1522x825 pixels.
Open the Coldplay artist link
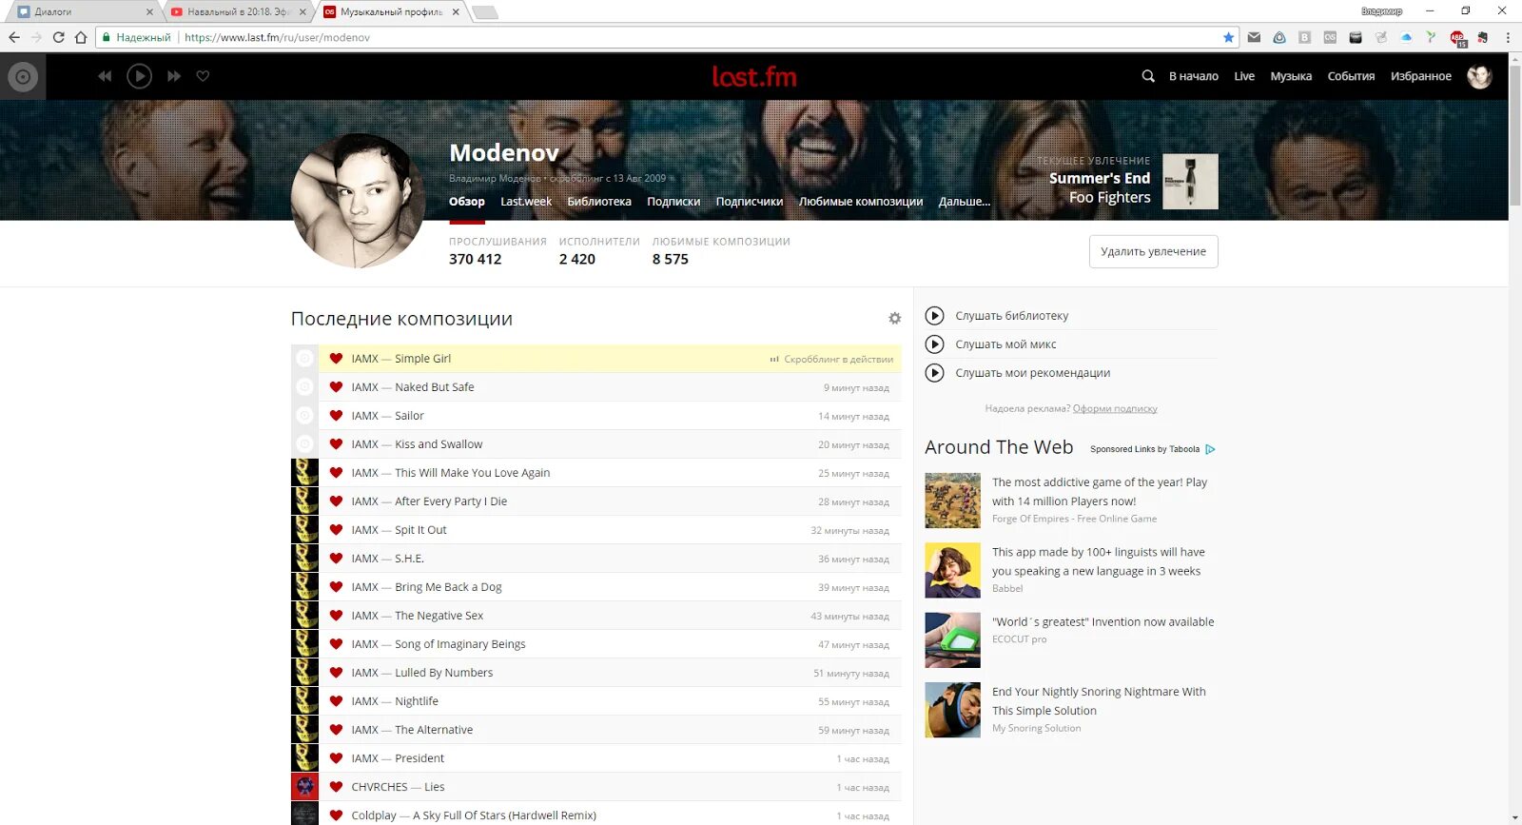tap(374, 815)
